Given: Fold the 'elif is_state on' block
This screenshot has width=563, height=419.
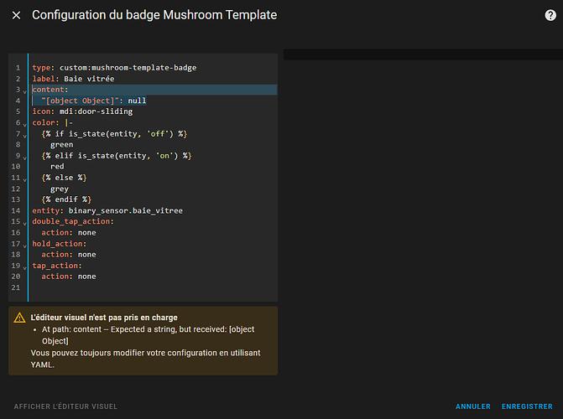Looking at the screenshot, I should coord(25,158).
